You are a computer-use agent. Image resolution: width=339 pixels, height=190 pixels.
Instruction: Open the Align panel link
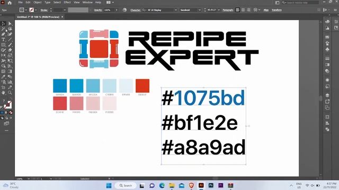(266, 10)
